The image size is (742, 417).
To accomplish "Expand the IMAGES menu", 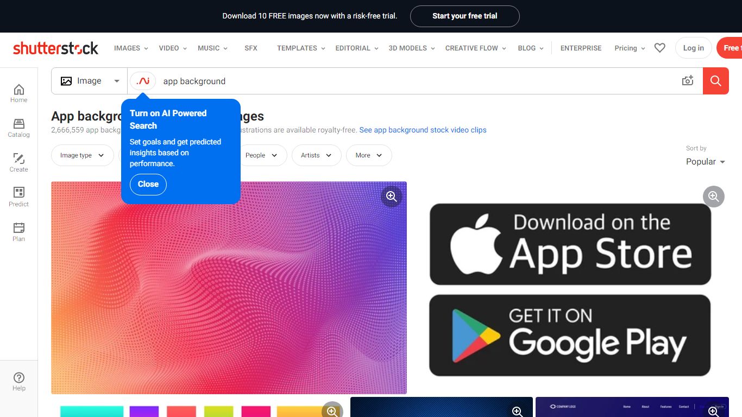I will click(x=131, y=48).
